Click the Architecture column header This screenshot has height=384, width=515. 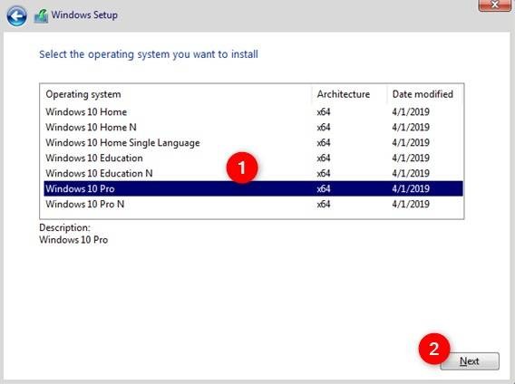(x=349, y=94)
